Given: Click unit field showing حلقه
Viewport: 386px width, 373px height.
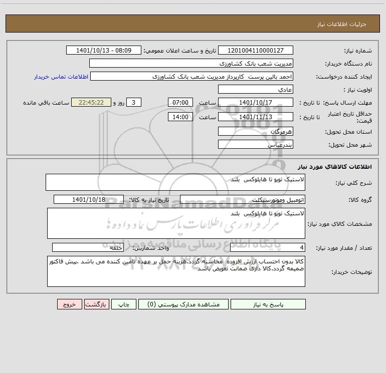Looking at the screenshot, I should pos(88,247).
